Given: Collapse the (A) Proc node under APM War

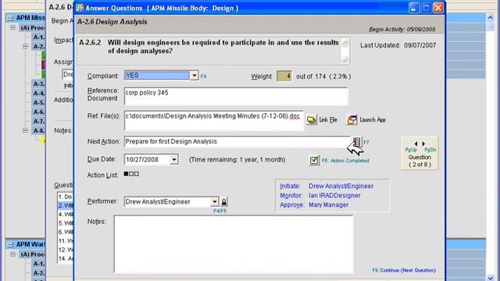Looking at the screenshot, I should click(12, 254).
